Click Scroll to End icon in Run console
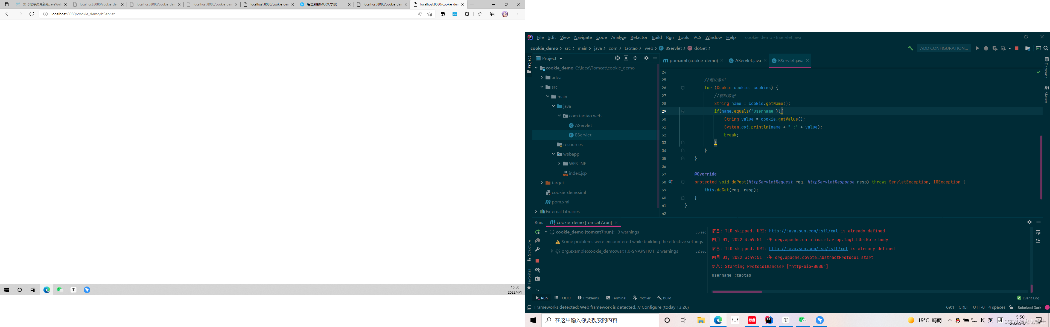Screen dimensions: 1050x327 pyautogui.click(x=1038, y=241)
